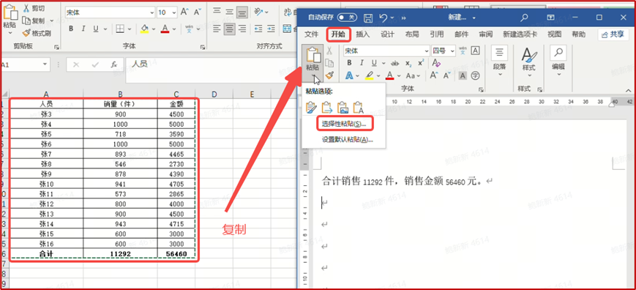Click Word's yellow text highlight button

point(369,75)
